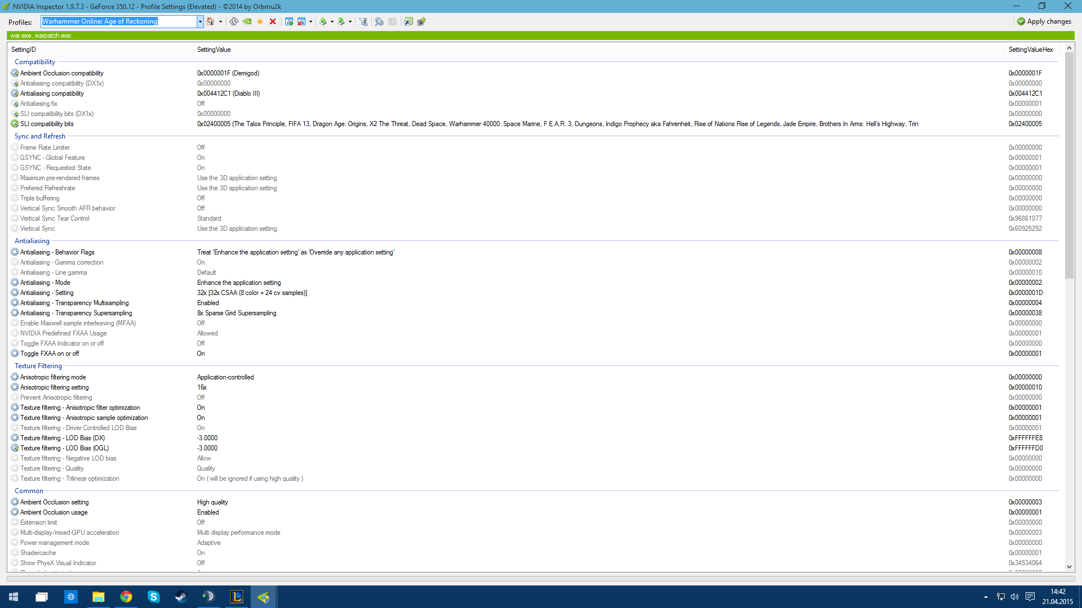
Task: Open the Windows Start button
Action: pyautogui.click(x=14, y=597)
